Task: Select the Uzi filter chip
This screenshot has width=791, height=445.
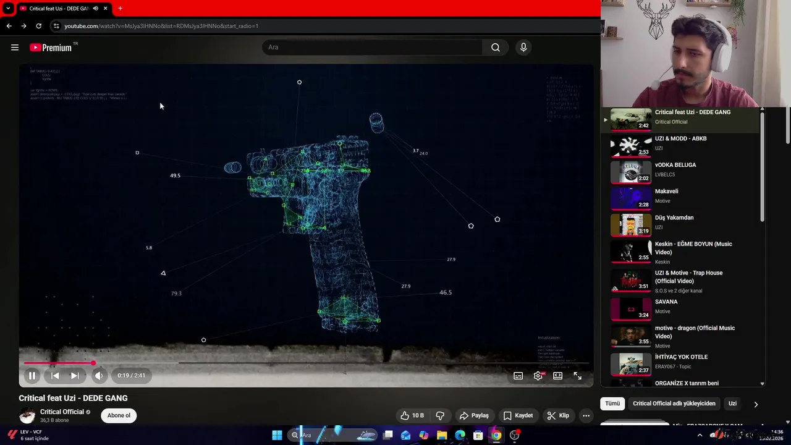Action: [732, 404]
